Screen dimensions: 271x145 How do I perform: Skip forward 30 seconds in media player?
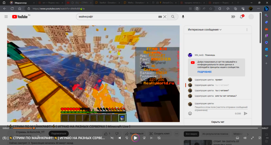[x=144, y=138]
